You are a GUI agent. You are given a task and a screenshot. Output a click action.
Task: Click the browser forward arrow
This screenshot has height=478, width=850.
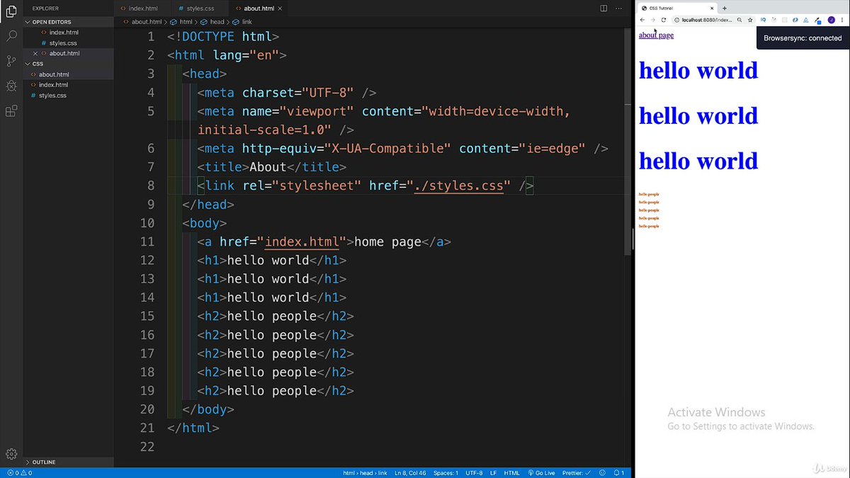tap(653, 20)
